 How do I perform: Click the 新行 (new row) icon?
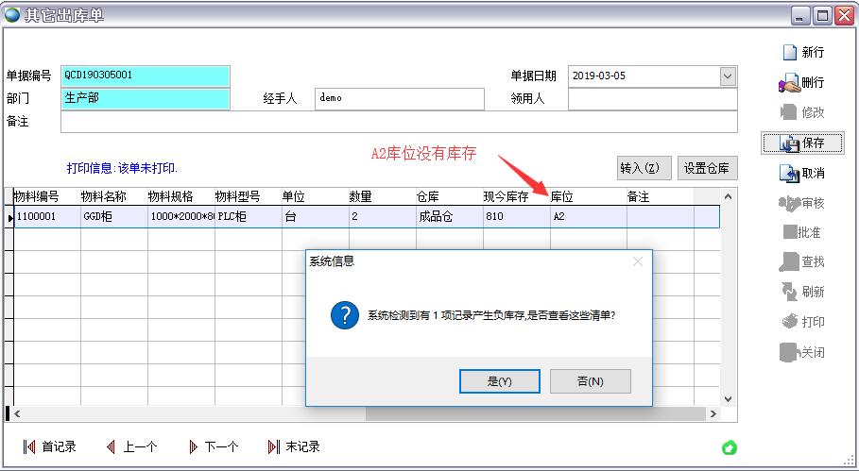click(x=789, y=52)
